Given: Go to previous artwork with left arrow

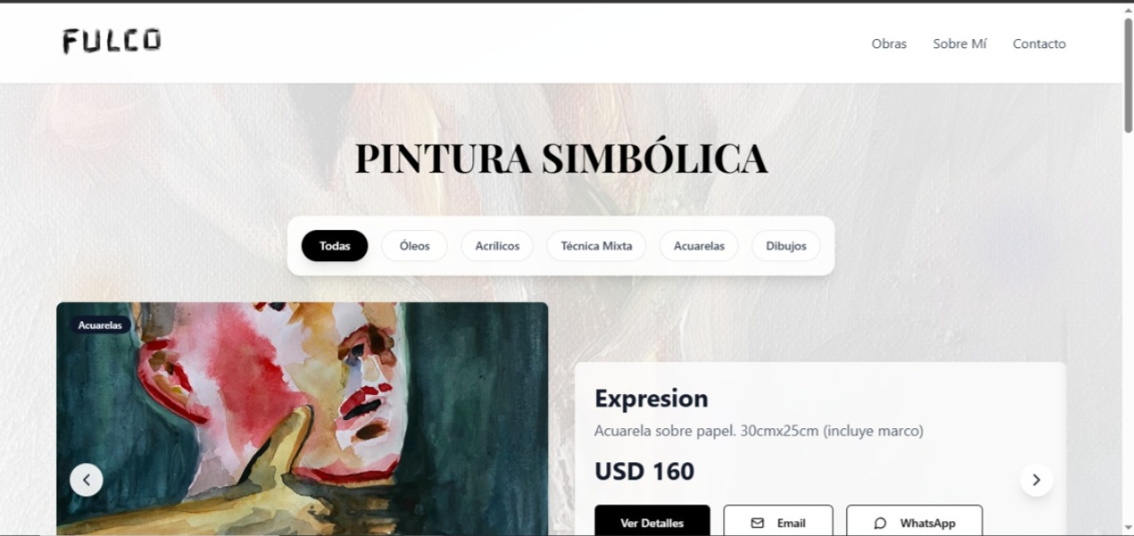Looking at the screenshot, I should tap(86, 480).
